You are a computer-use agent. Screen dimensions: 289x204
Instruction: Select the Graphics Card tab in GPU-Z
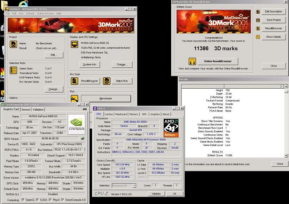click(x=11, y=109)
